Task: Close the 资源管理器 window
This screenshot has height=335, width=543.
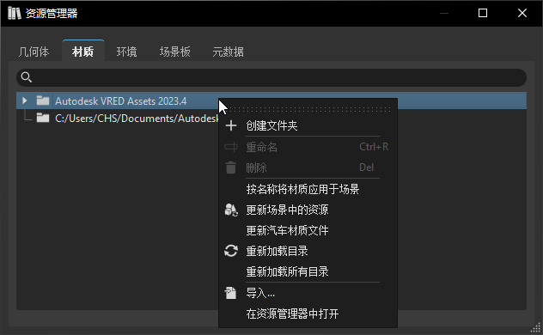Action: 522,13
